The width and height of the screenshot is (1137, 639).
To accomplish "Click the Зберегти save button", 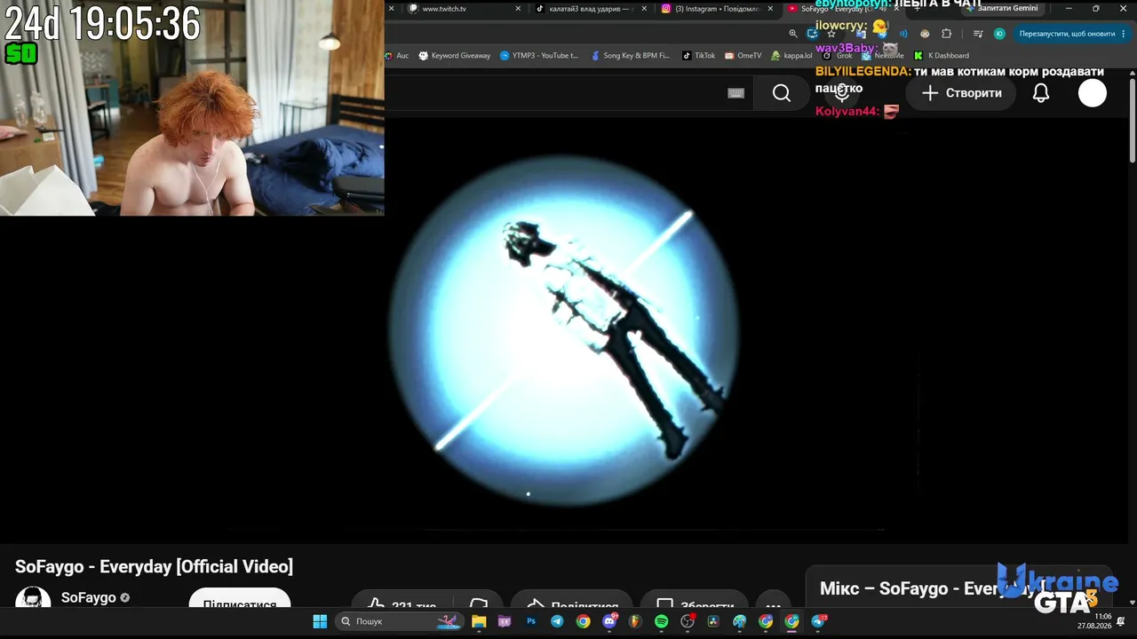I will [x=694, y=599].
